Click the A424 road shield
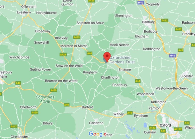 tap(63, 55)
